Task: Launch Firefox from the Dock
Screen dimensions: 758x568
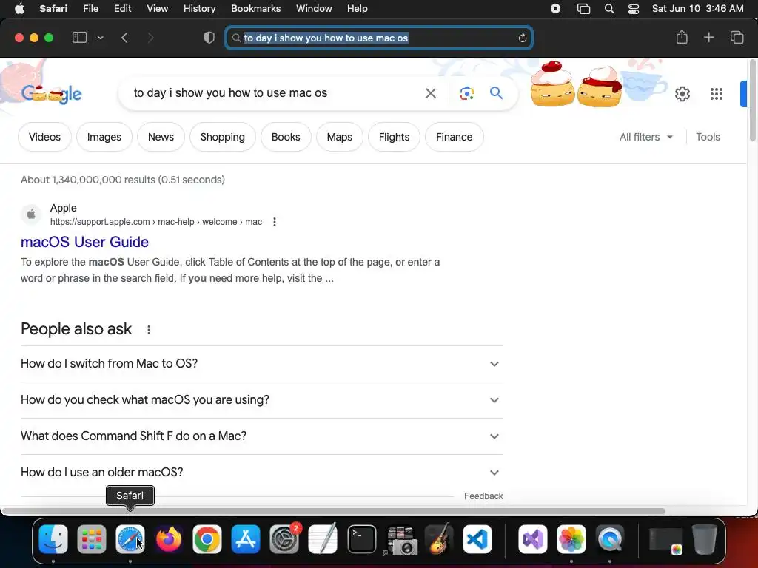Action: (168, 539)
